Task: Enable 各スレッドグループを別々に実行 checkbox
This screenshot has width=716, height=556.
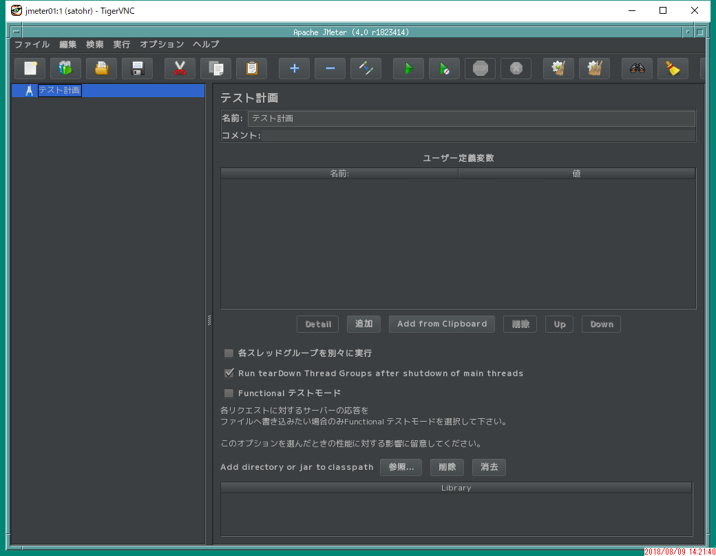Action: pyautogui.click(x=228, y=353)
